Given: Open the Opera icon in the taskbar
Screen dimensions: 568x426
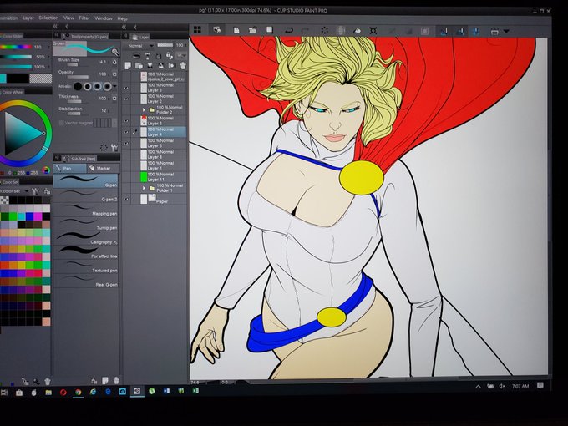Looking at the screenshot, I should pos(63,393).
